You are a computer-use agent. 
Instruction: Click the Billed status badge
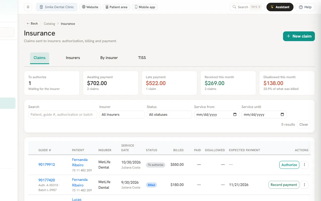151,185
